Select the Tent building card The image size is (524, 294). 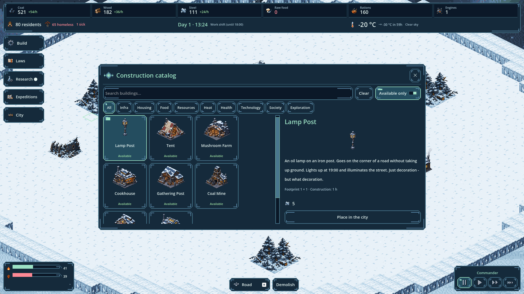pyautogui.click(x=171, y=138)
